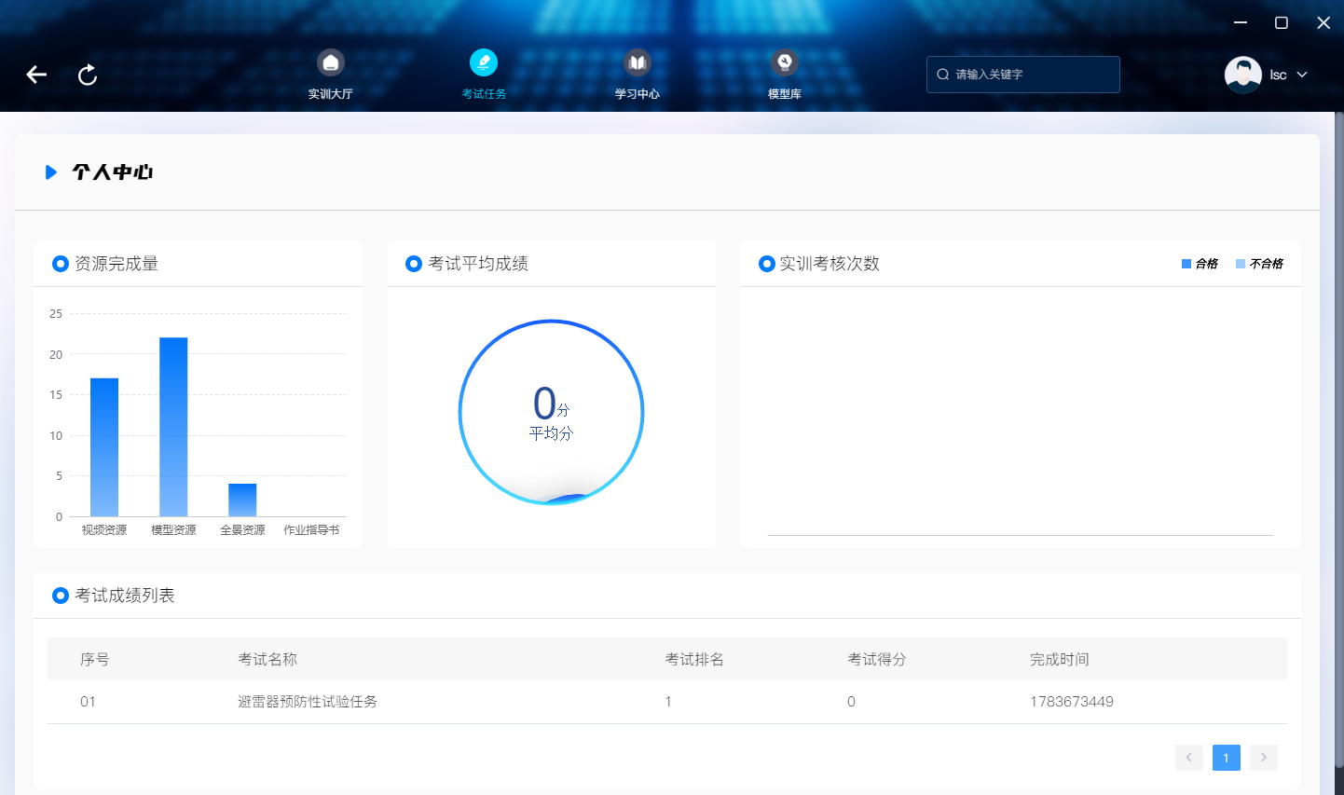The height and width of the screenshot is (795, 1344).
Task: Expand the lsc user dropdown arrow
Action: pos(1302,75)
